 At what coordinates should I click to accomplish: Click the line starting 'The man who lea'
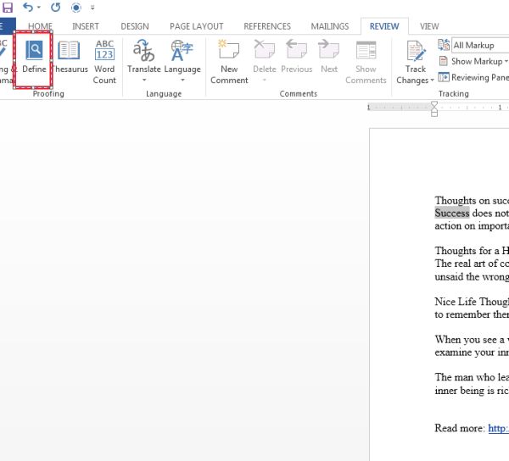tap(472, 377)
